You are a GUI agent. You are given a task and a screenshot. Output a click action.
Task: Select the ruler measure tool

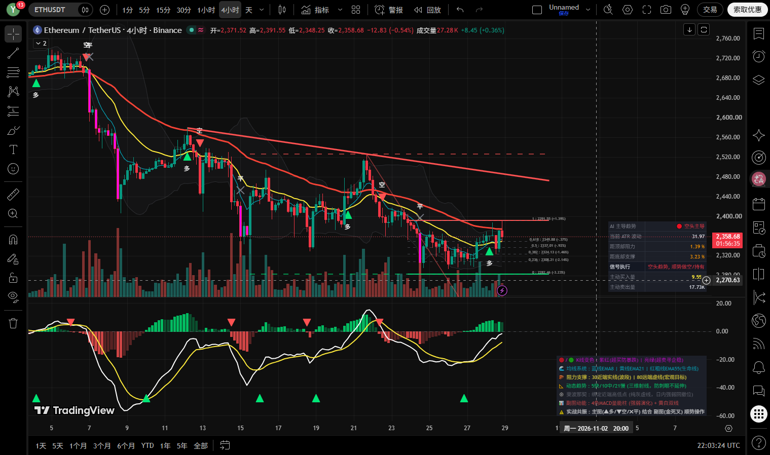click(x=13, y=194)
